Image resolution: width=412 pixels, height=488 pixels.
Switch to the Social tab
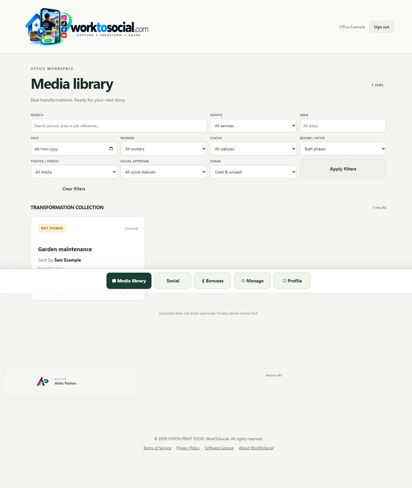coord(173,281)
